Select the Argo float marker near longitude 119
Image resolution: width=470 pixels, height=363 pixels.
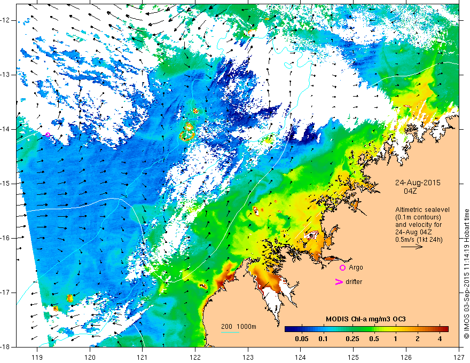(48, 135)
